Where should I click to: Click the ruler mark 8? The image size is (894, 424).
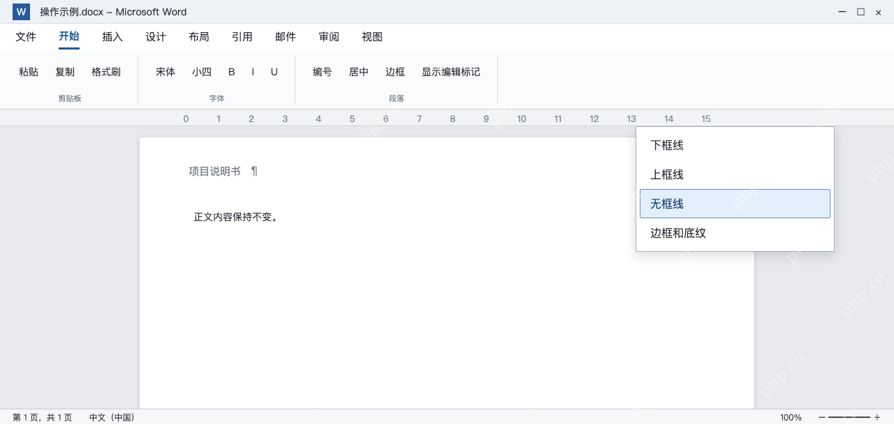click(x=453, y=119)
